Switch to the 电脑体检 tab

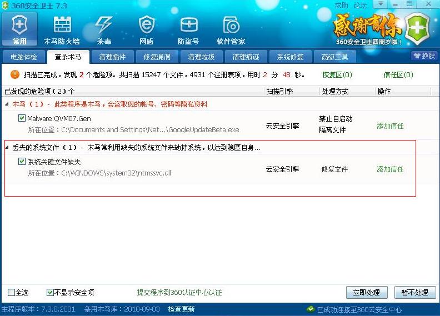[x=24, y=57]
